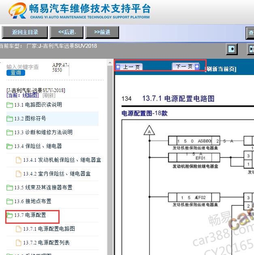Open folder 13.3 诊断和维修方法说明
Image resolution: width=254 pixels, height=255 pixels.
[x=43, y=133]
